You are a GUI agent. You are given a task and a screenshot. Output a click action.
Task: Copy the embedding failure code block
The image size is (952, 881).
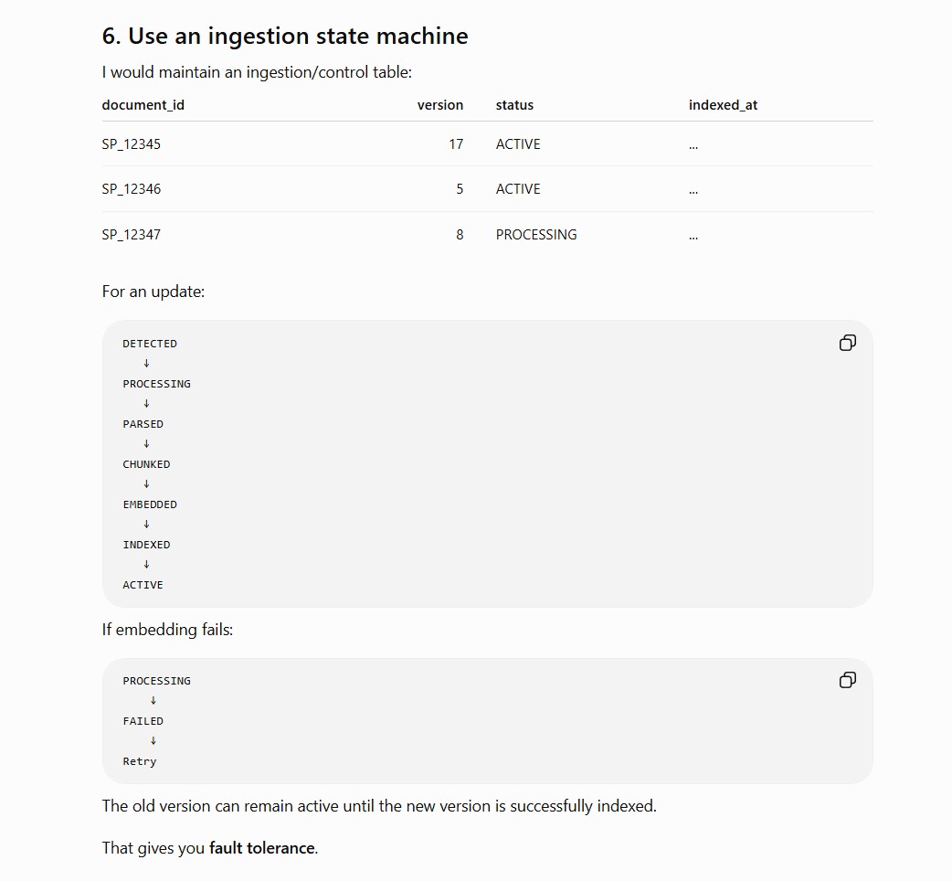(x=848, y=680)
